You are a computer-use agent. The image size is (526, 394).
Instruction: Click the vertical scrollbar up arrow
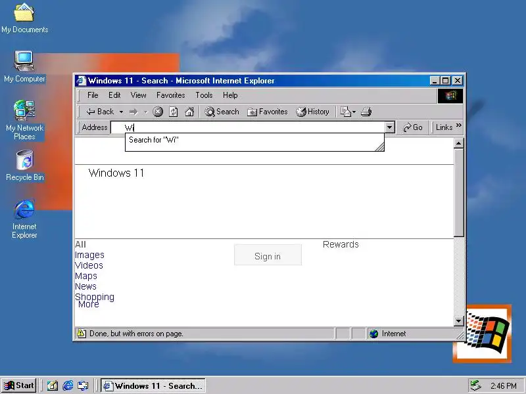coord(458,143)
